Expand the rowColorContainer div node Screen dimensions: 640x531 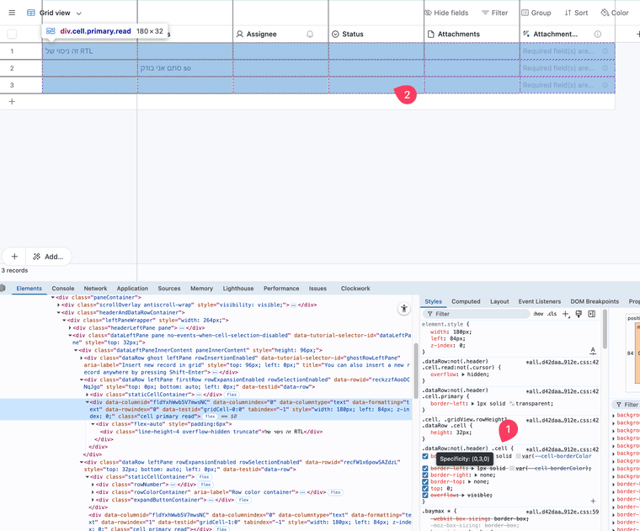click(92, 491)
